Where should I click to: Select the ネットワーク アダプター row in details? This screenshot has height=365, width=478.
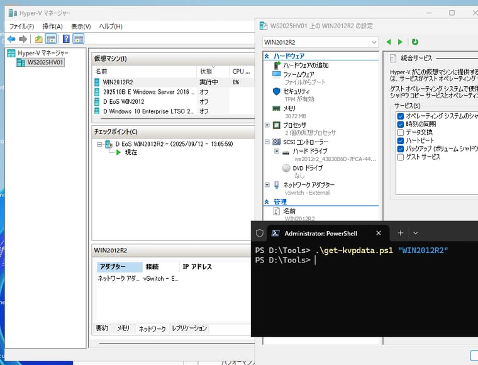(x=138, y=278)
